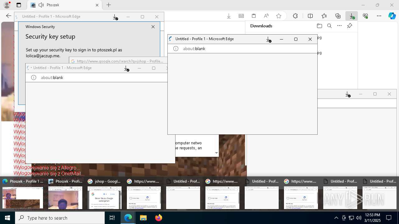Open More options in Downloads panel
399x224 pixels.
coord(339,26)
